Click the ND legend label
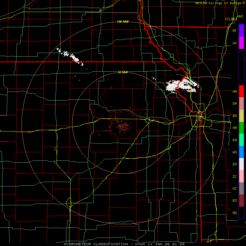The height and width of the screenshot is (246, 246). (x=235, y=213)
